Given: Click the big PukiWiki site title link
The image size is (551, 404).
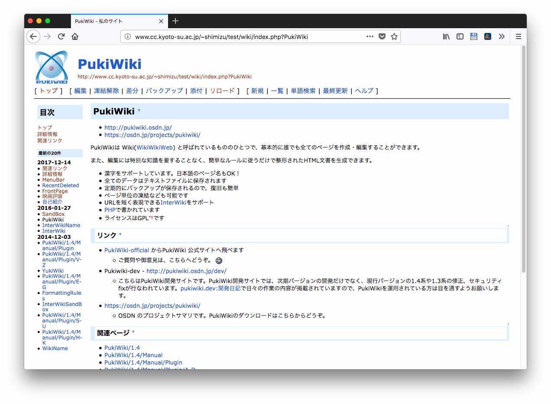Looking at the screenshot, I should [110, 64].
